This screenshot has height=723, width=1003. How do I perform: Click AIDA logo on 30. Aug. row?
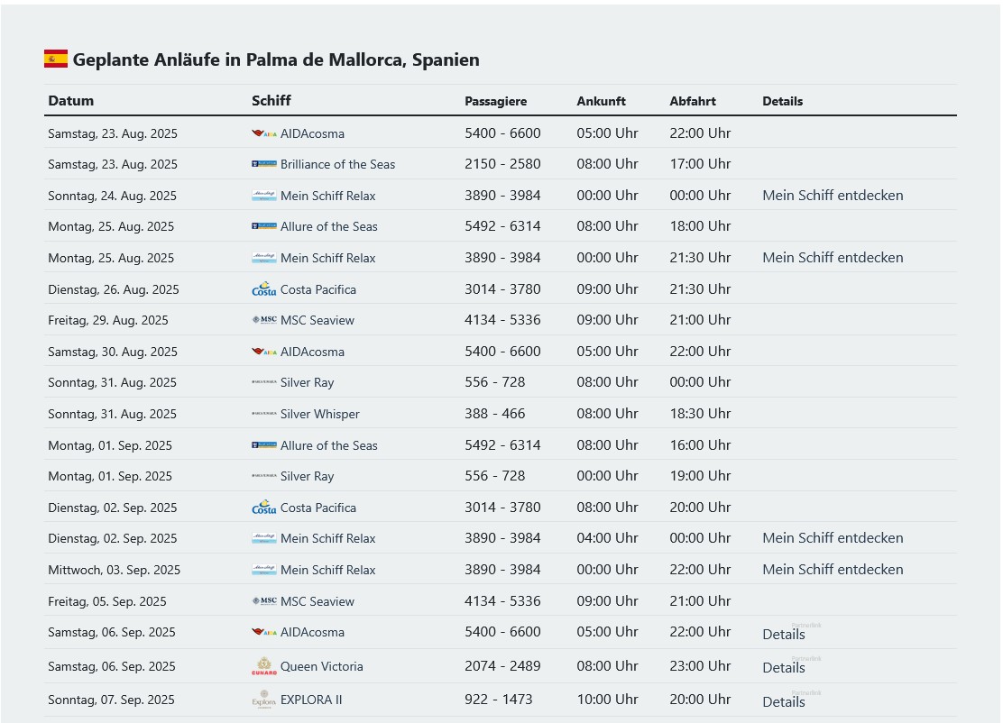264,352
